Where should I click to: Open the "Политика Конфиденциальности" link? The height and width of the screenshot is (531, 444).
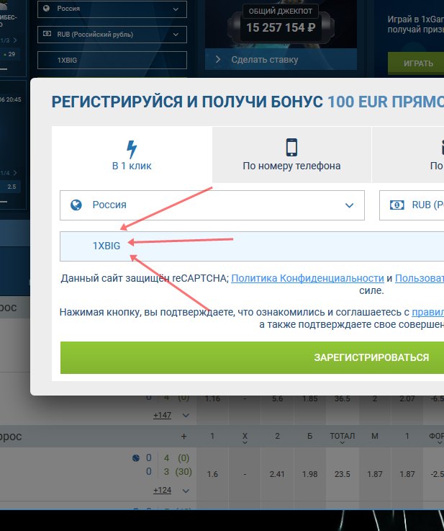pyautogui.click(x=307, y=278)
